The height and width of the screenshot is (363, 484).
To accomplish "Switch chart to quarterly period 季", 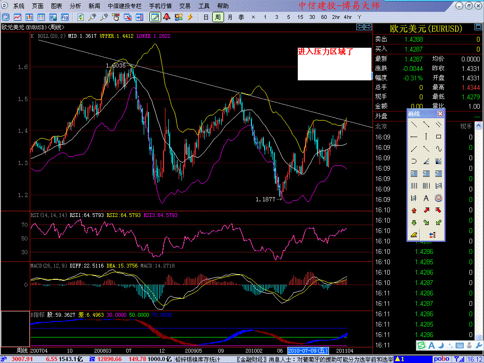I will [x=242, y=17].
